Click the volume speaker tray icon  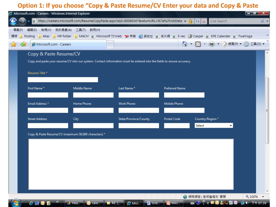(247, 203)
